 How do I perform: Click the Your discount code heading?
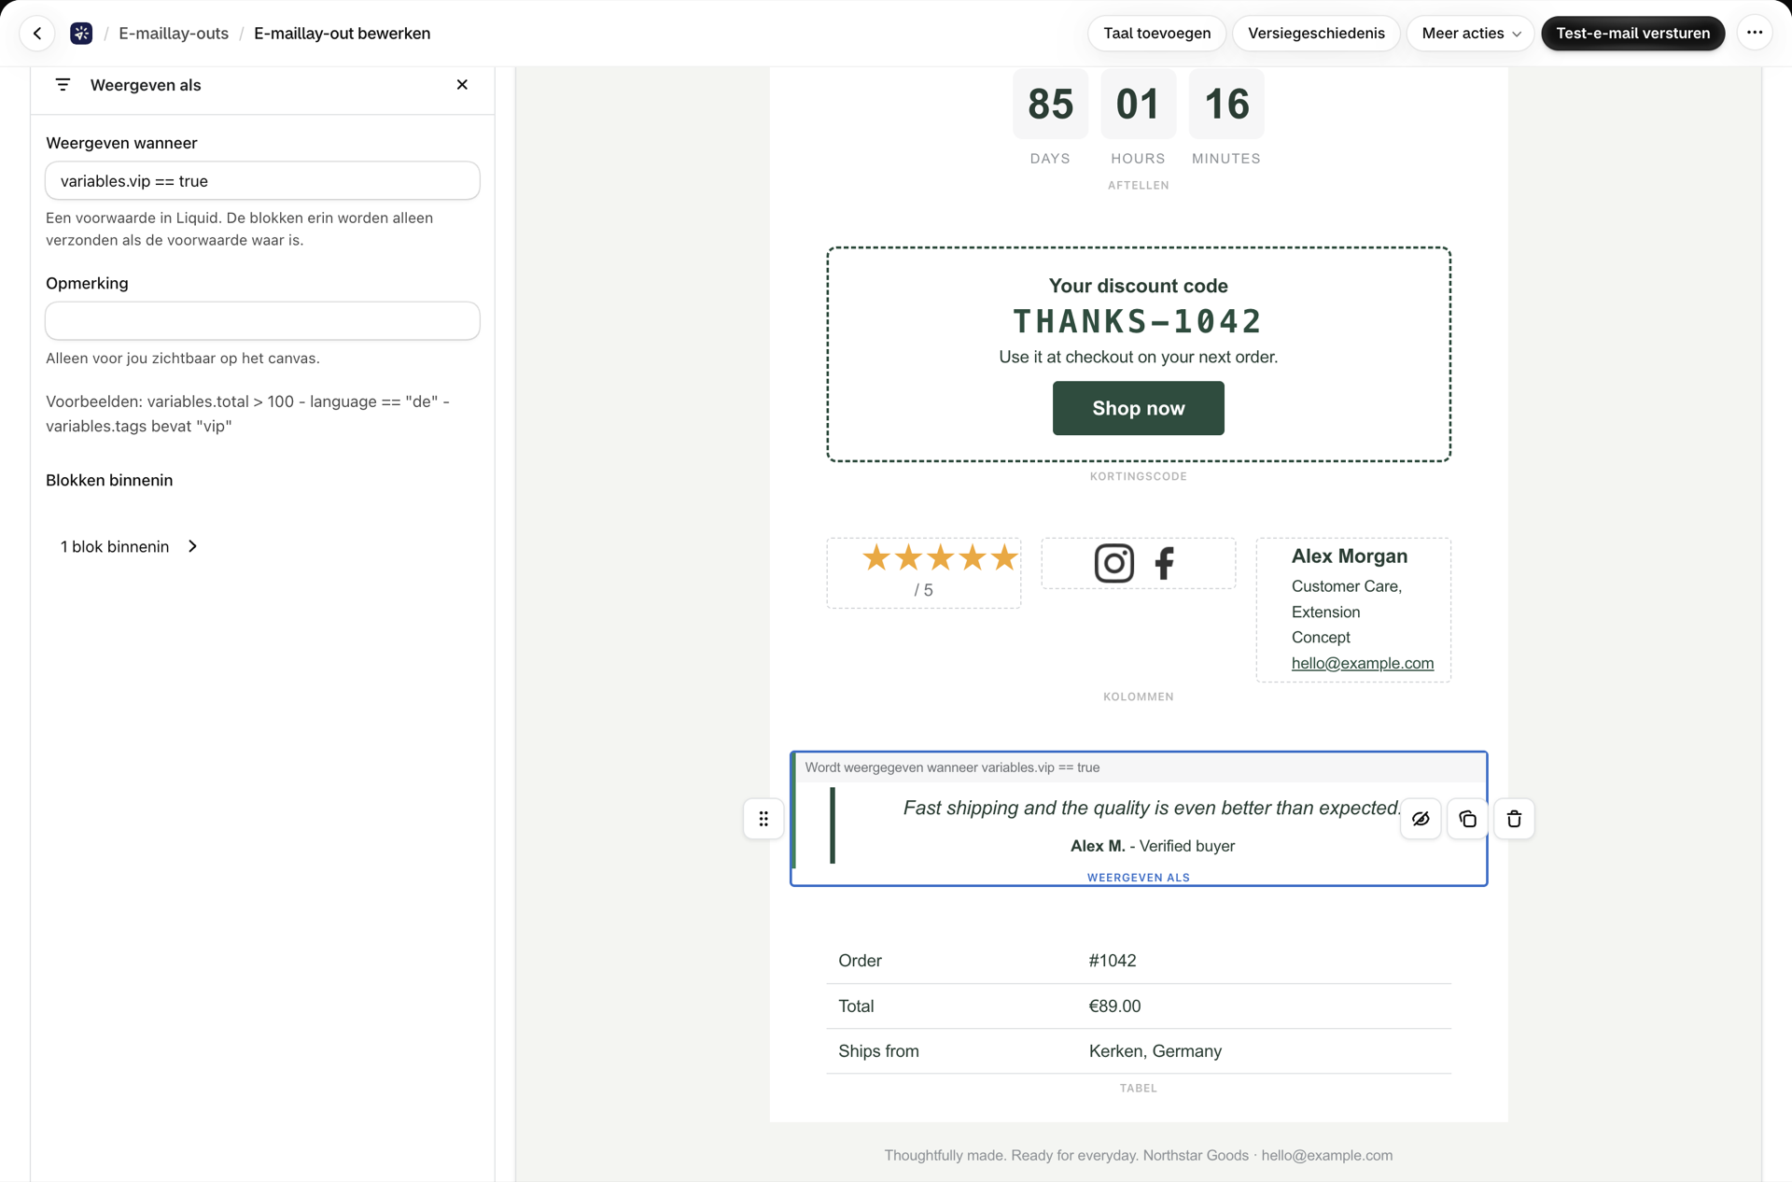point(1138,286)
